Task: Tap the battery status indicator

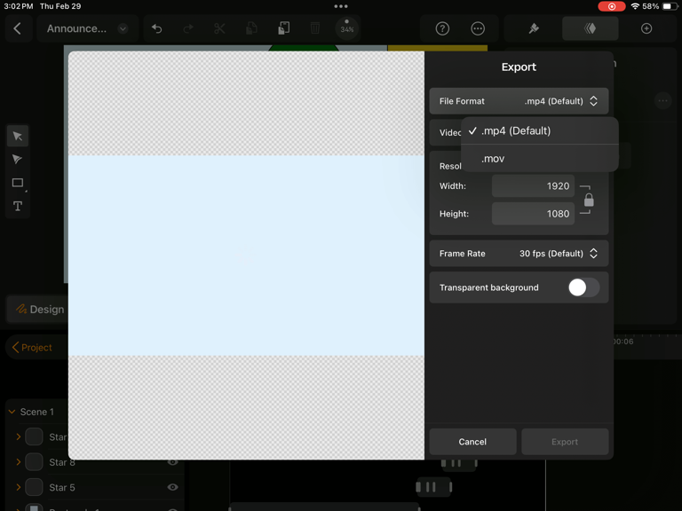Action: point(668,6)
